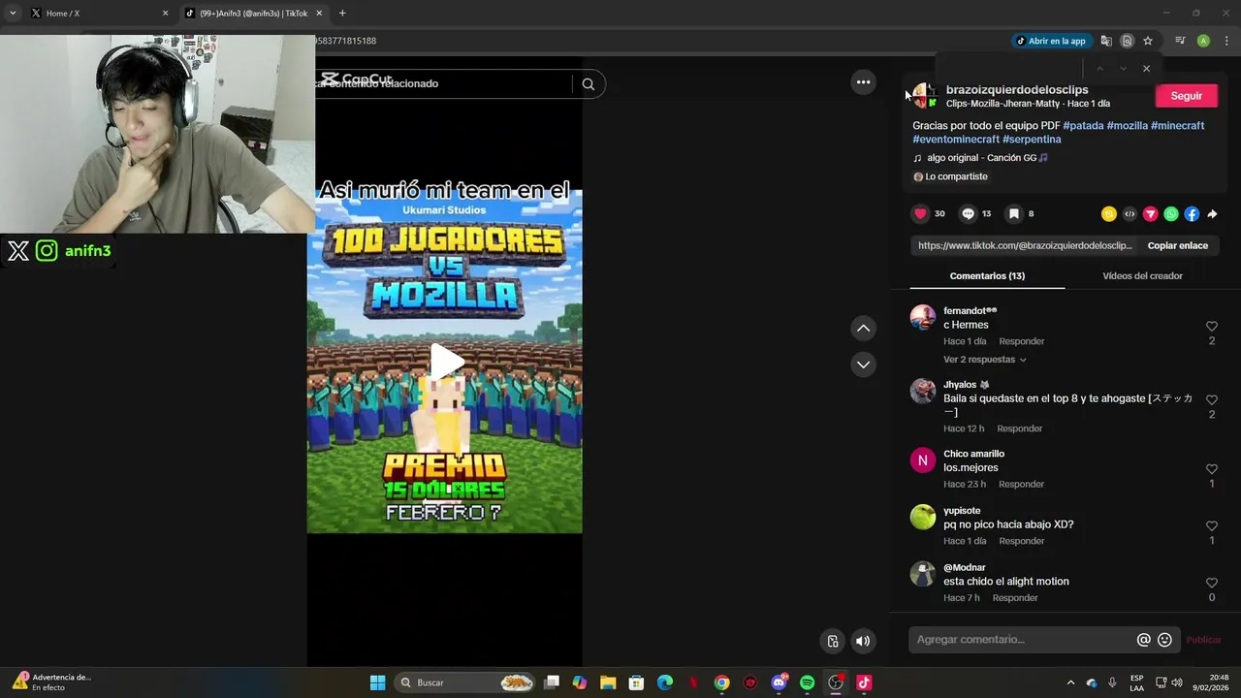The height and width of the screenshot is (698, 1241).
Task: Close the find bar with X
Action: click(1146, 69)
